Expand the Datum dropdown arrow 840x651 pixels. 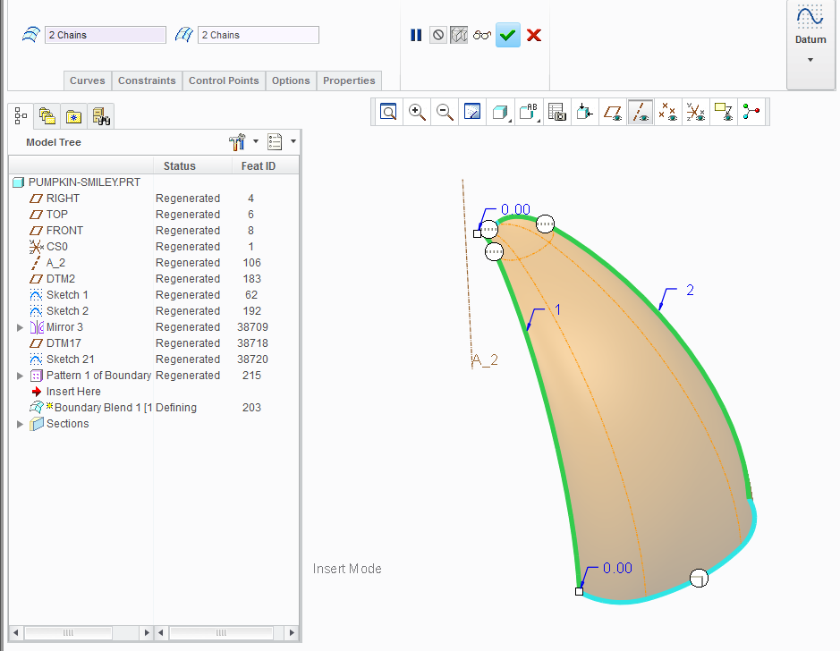tap(810, 60)
